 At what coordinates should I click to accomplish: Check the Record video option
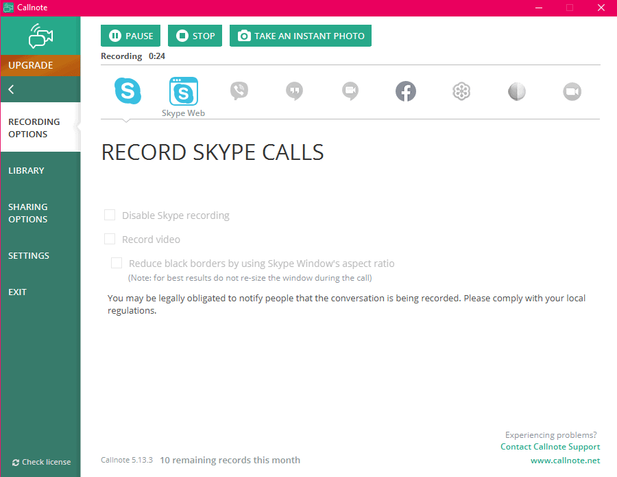(x=110, y=239)
